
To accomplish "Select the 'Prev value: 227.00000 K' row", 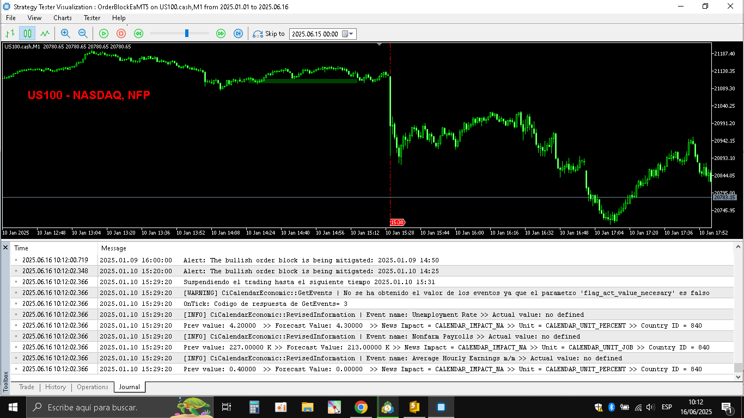I will pyautogui.click(x=372, y=347).
